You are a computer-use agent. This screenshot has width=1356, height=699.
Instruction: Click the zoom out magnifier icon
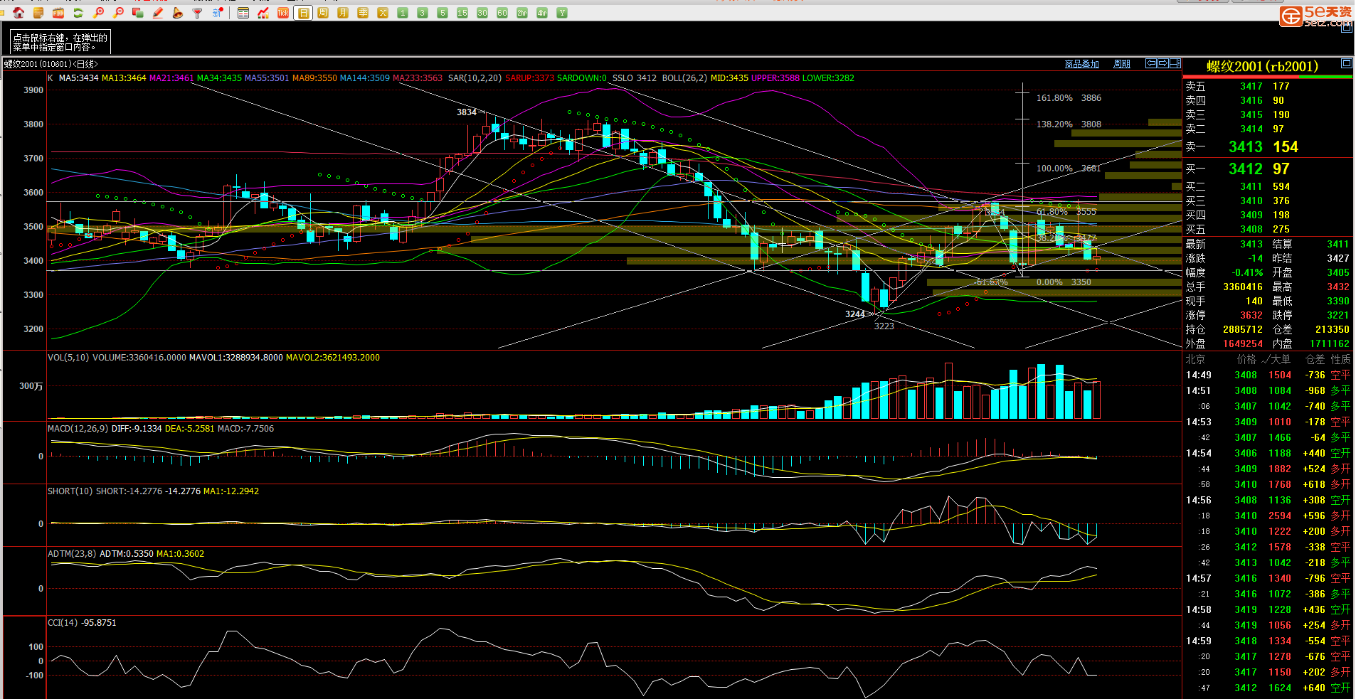(x=118, y=13)
